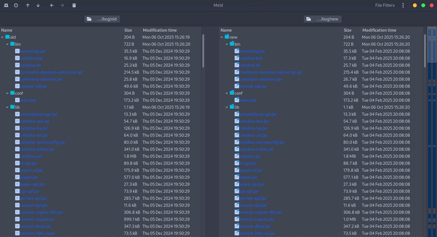437x237 pixels.
Task: Copy changes to the right pane
Action: [x=62, y=5]
